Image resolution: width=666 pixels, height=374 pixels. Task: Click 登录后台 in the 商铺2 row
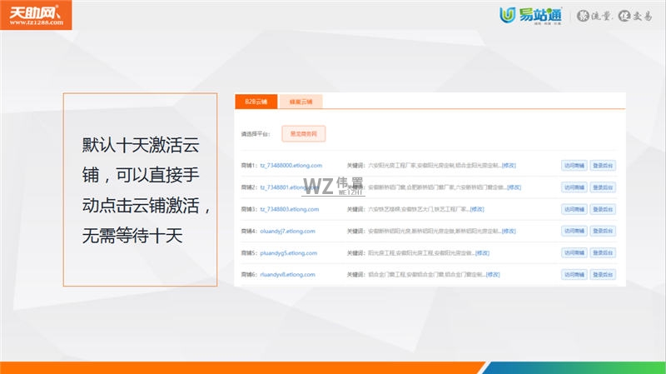tap(603, 187)
